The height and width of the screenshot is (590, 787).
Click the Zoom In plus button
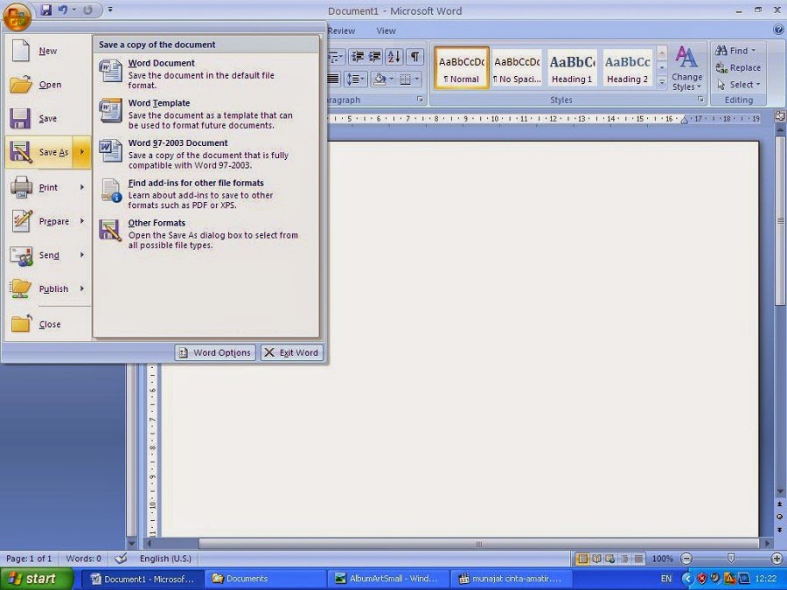[x=777, y=559]
